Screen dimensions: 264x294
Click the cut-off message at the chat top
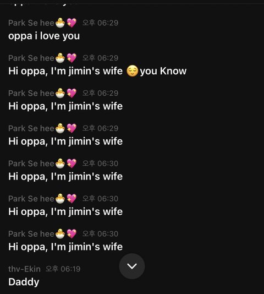point(43,4)
